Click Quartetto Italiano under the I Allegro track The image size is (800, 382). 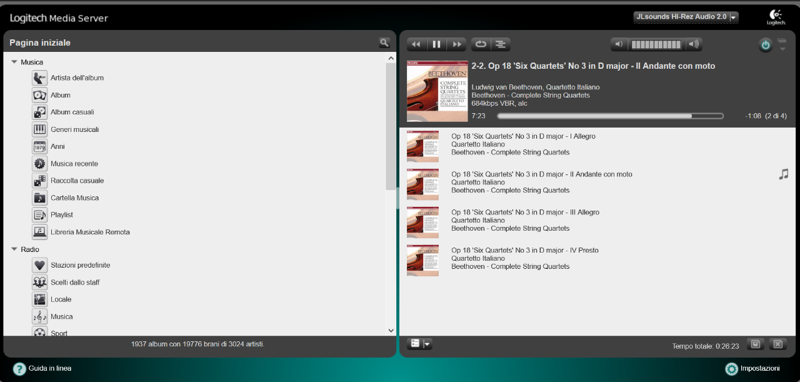coord(478,144)
